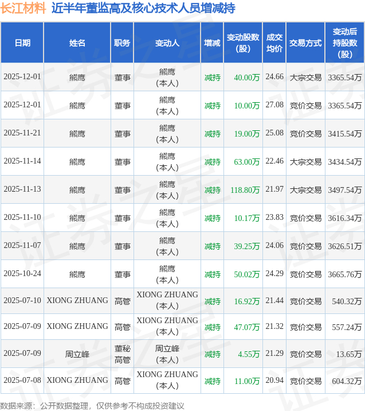Click the 2025-11-10 date cell

coord(22,217)
